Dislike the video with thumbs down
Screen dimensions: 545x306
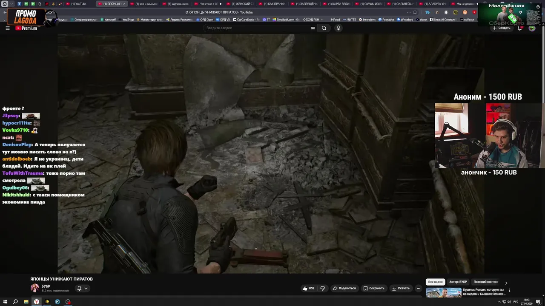coord(322,288)
